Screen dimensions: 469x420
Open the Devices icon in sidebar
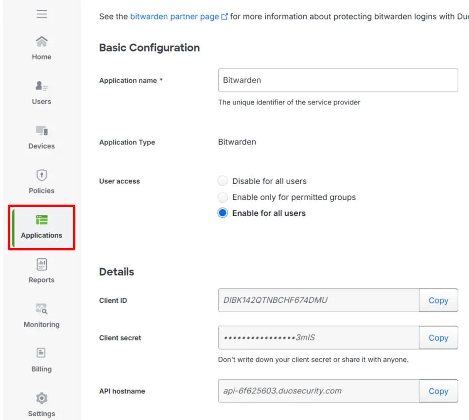[x=42, y=130]
